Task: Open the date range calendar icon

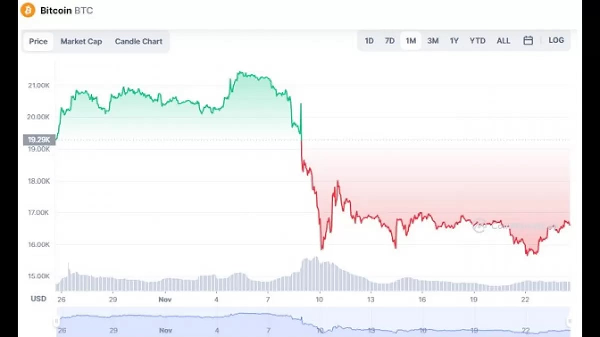Action: click(x=528, y=40)
